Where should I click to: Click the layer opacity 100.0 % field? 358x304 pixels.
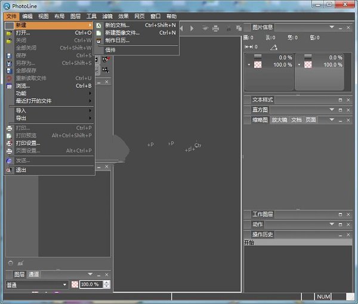pyautogui.click(x=91, y=284)
